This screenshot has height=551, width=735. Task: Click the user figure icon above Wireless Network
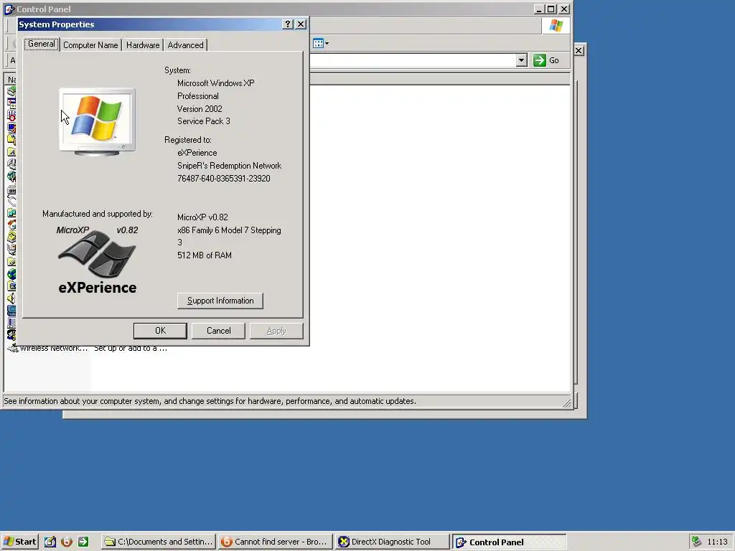pyautogui.click(x=11, y=335)
